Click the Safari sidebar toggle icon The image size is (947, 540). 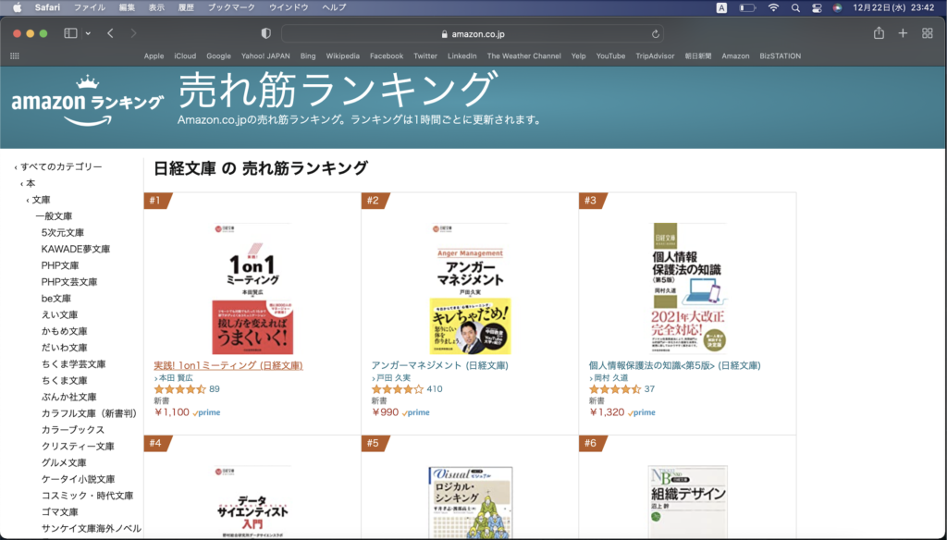pos(70,33)
